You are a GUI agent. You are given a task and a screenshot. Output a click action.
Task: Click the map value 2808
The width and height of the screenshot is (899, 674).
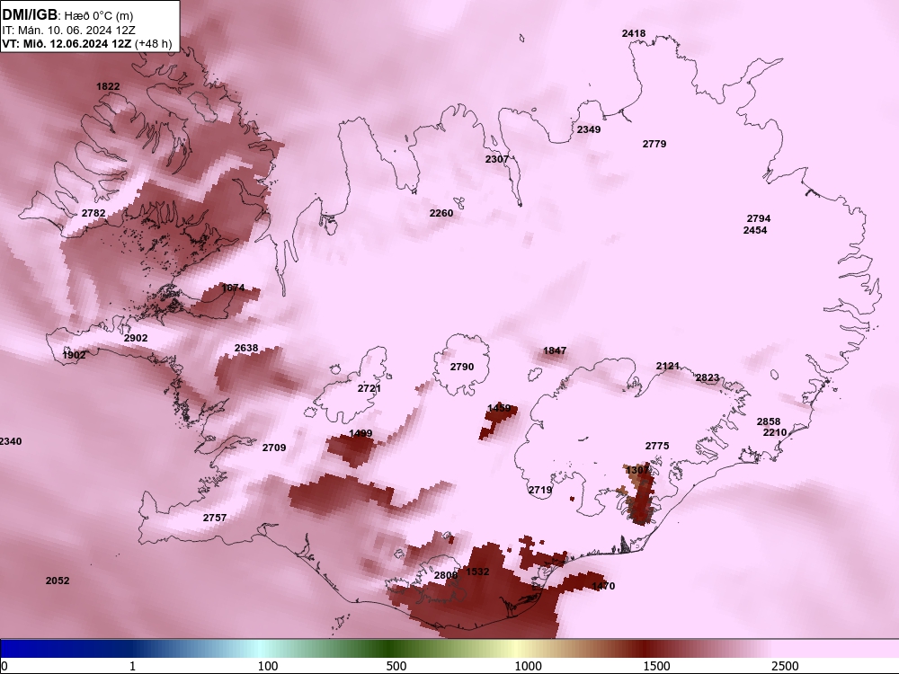pyautogui.click(x=446, y=575)
